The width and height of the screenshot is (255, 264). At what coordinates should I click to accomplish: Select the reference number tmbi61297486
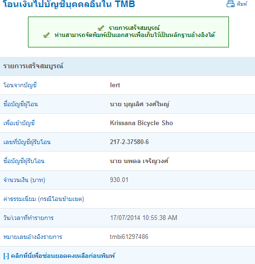129,237
